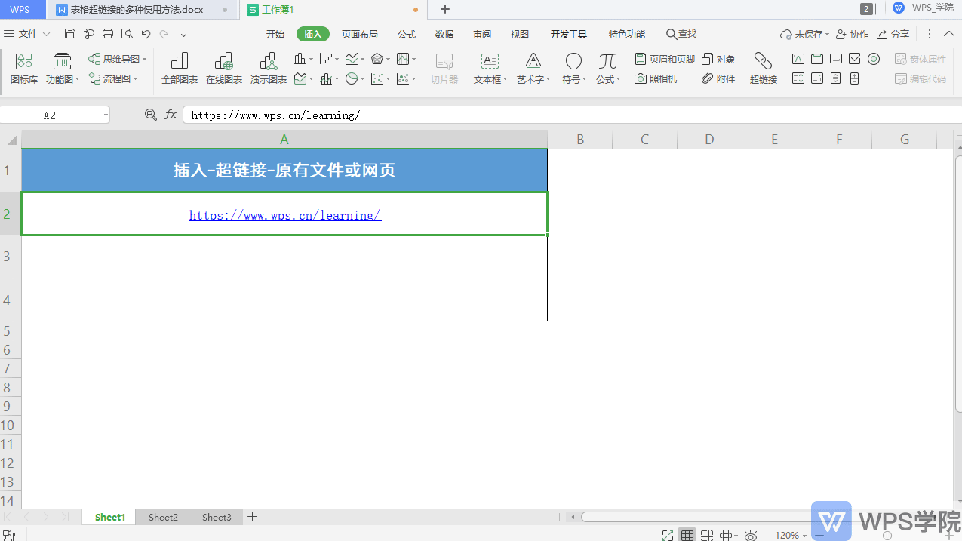This screenshot has height=541, width=962.
Task: Insert an 附件 attachment
Action: point(718,78)
